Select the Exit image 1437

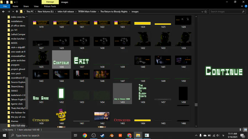pos(82,61)
